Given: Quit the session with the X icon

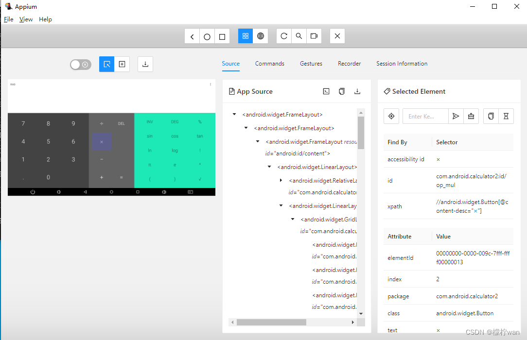Looking at the screenshot, I should point(337,36).
